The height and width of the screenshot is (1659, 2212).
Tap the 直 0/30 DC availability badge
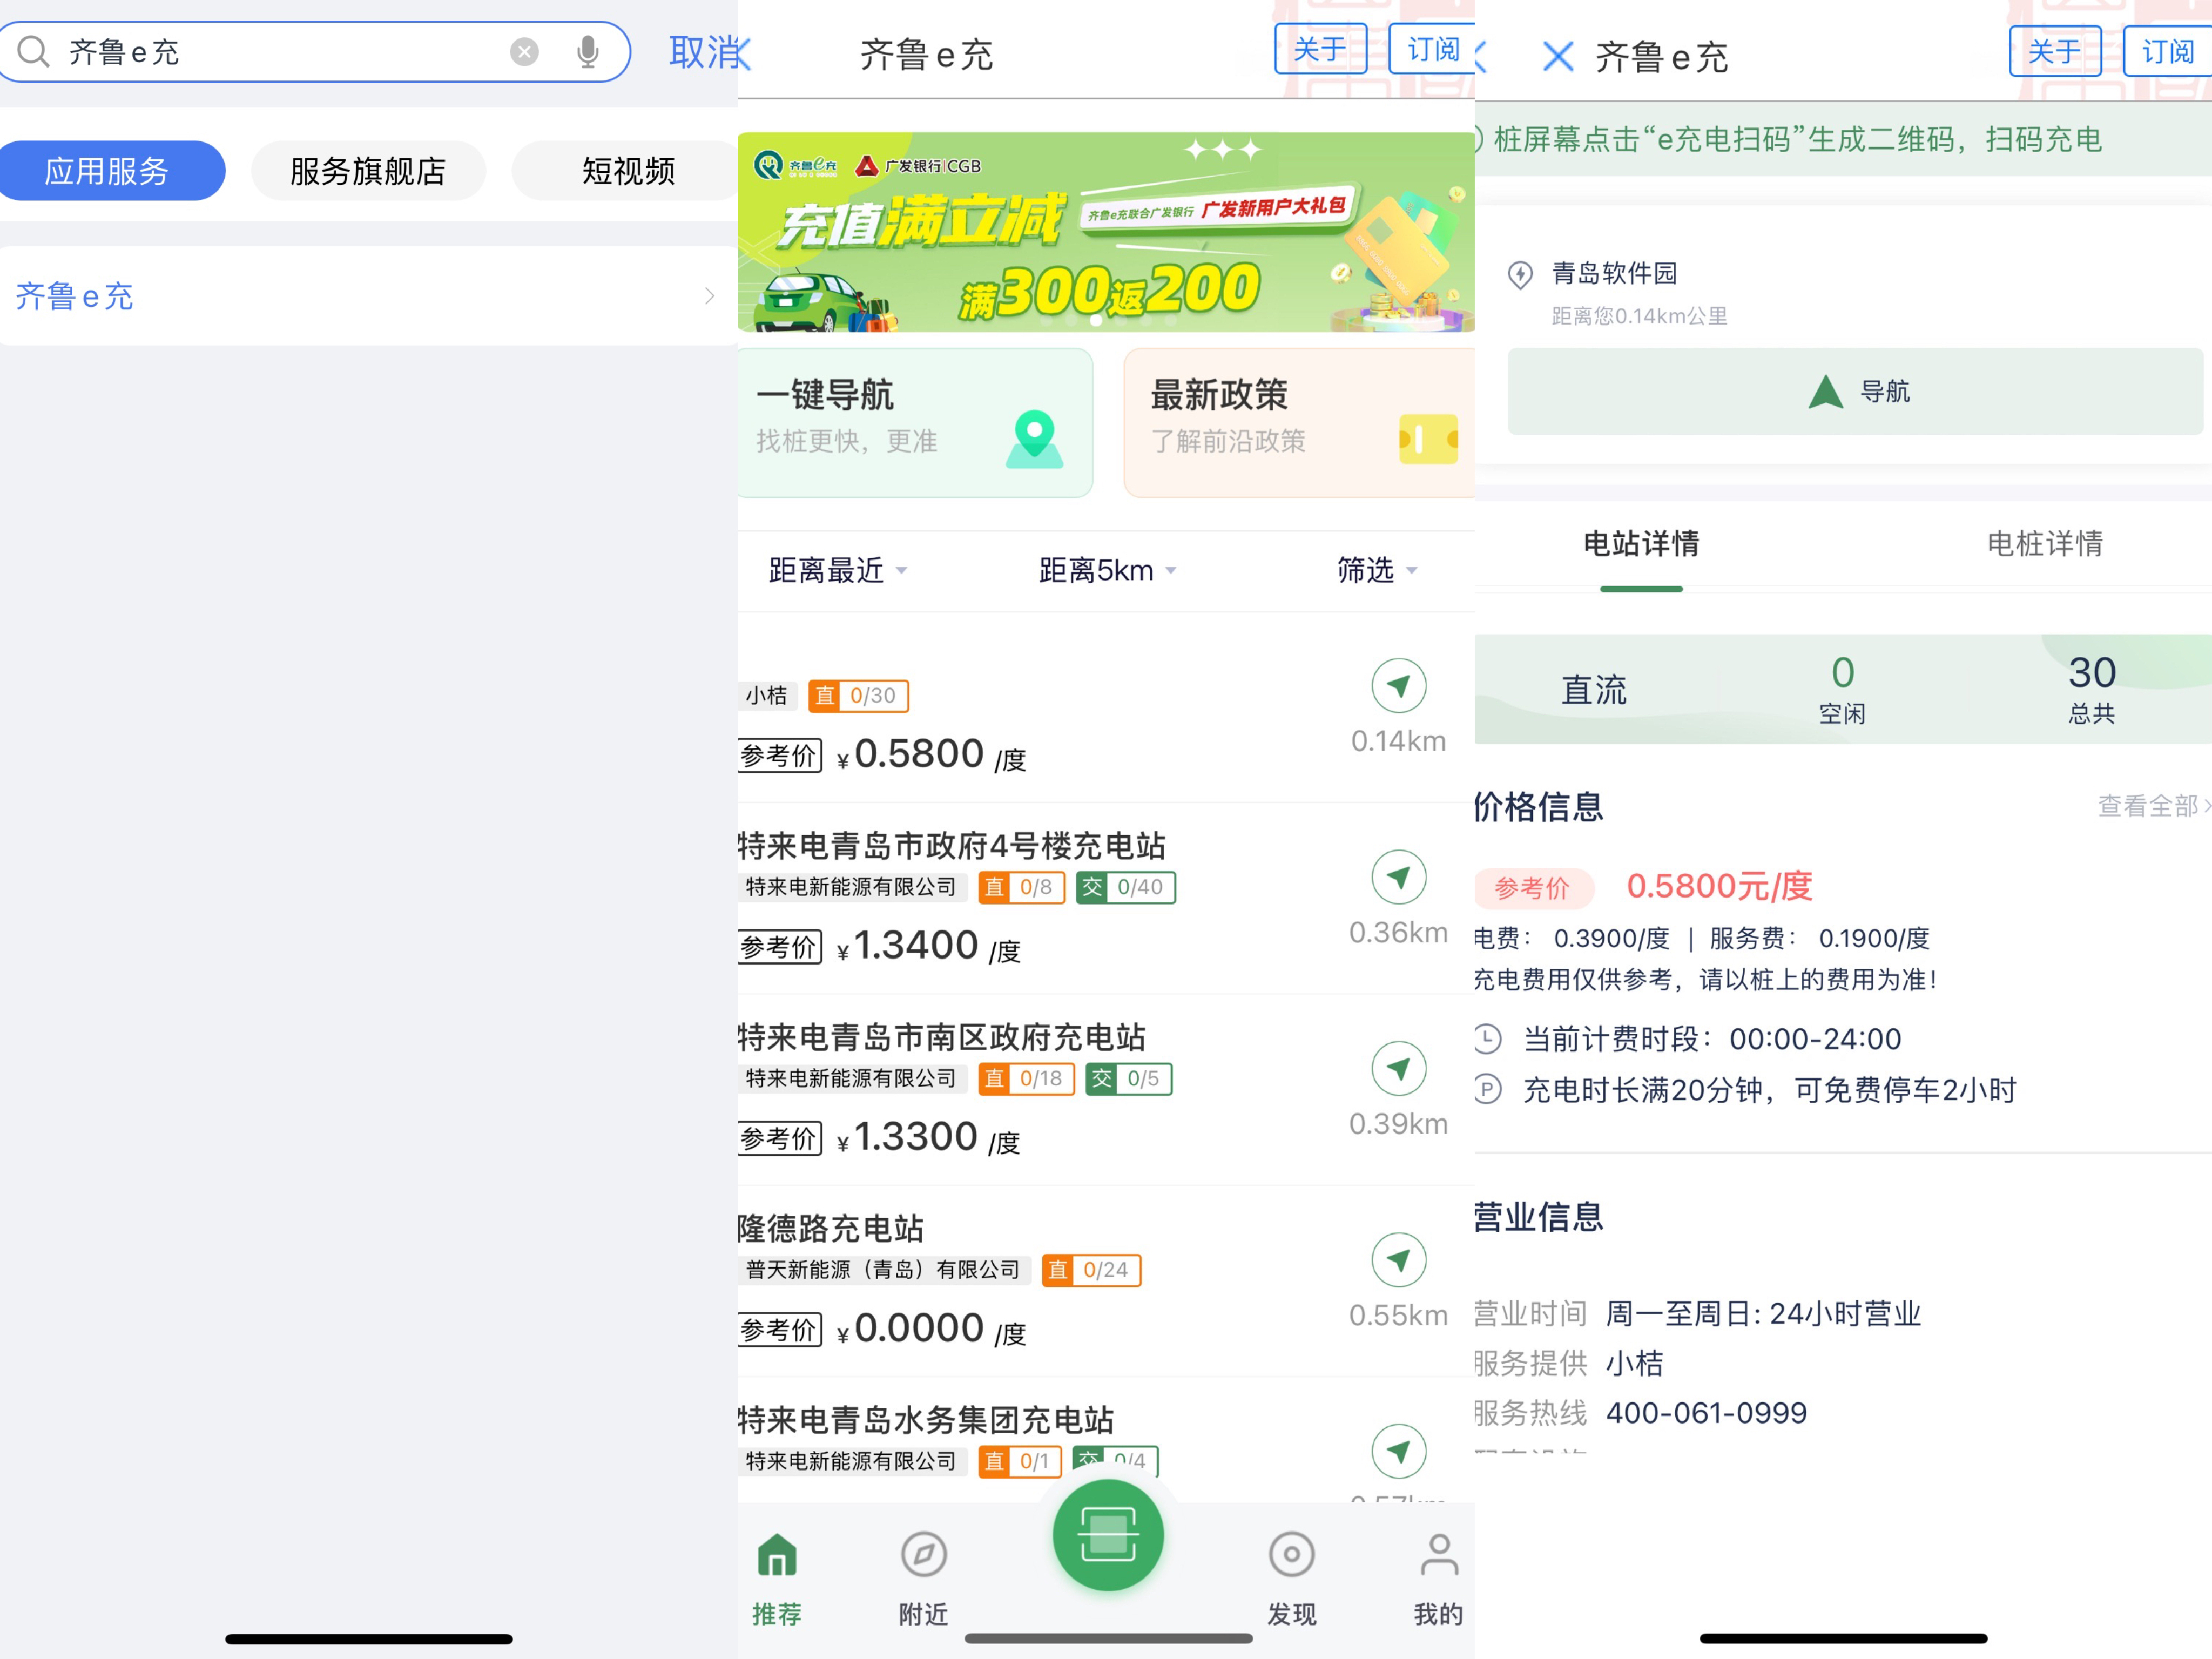pyautogui.click(x=858, y=695)
